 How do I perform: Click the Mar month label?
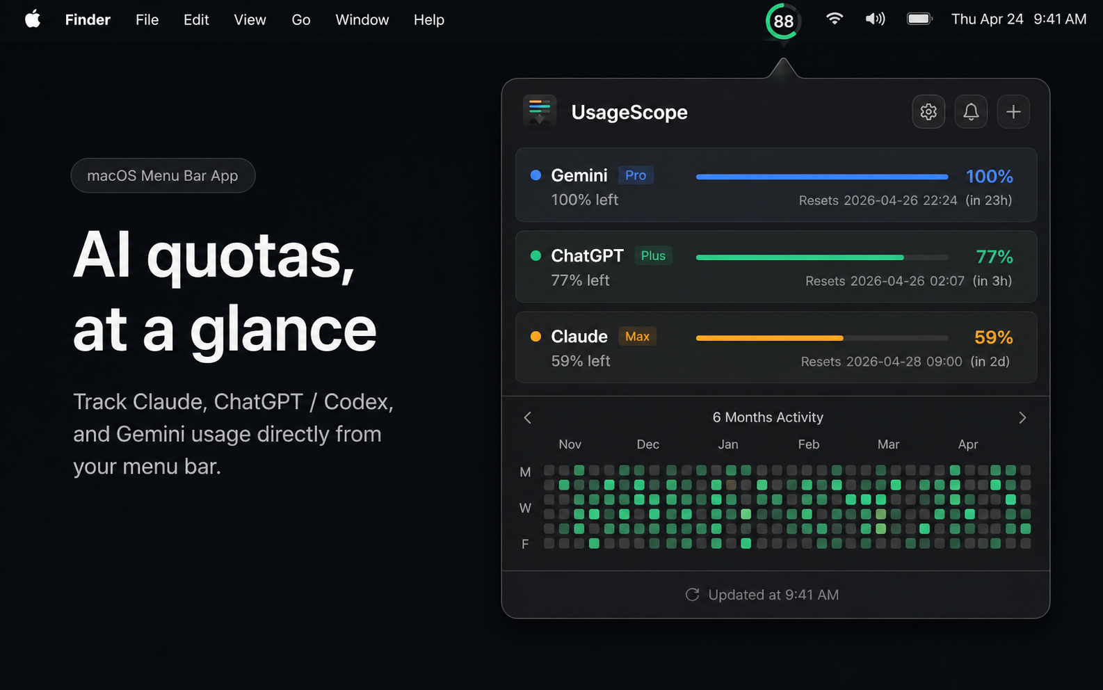coord(888,444)
